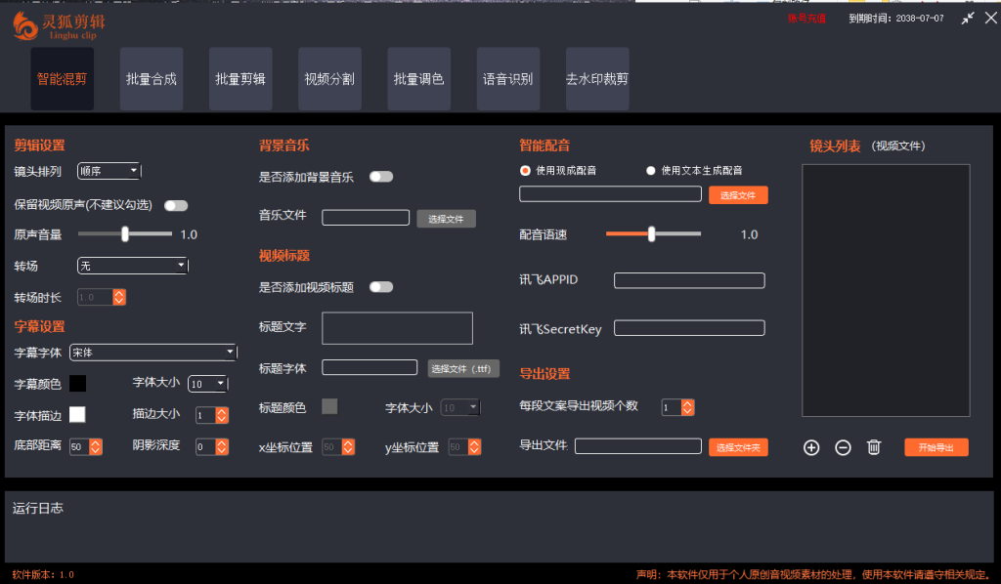The height and width of the screenshot is (584, 1001).
Task: Switch to the 批量合成 tab
Action: [152, 79]
